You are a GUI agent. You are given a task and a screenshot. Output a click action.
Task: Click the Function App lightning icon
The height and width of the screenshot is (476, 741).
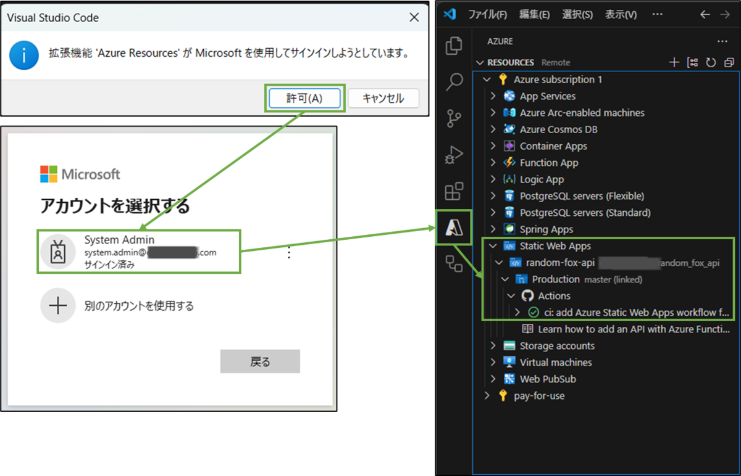click(x=509, y=163)
